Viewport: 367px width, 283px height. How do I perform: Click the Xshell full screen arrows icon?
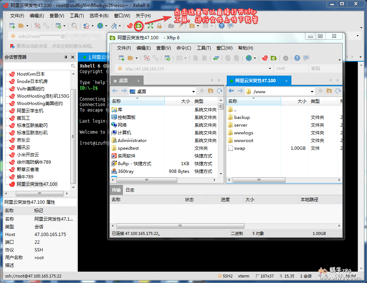[x=150, y=26]
